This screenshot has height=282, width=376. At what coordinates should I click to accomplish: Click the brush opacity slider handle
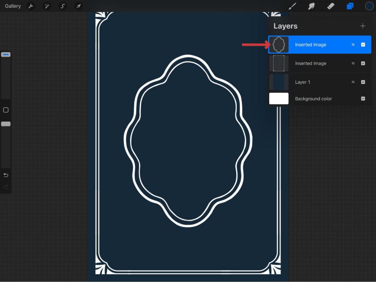tap(6, 124)
